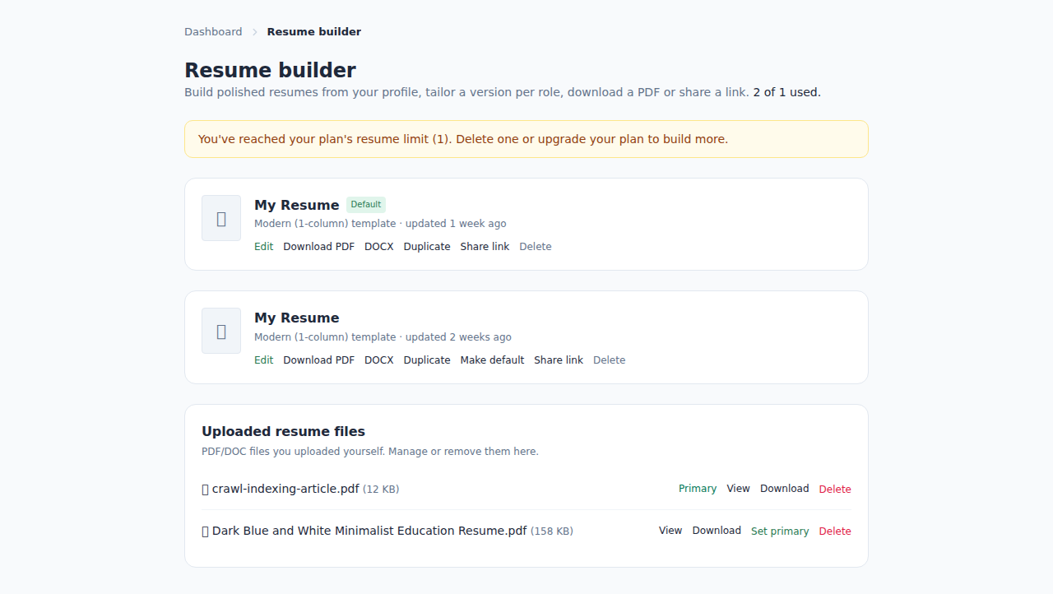
Task: Export the Default My Resume as DOCX
Action: point(379,247)
